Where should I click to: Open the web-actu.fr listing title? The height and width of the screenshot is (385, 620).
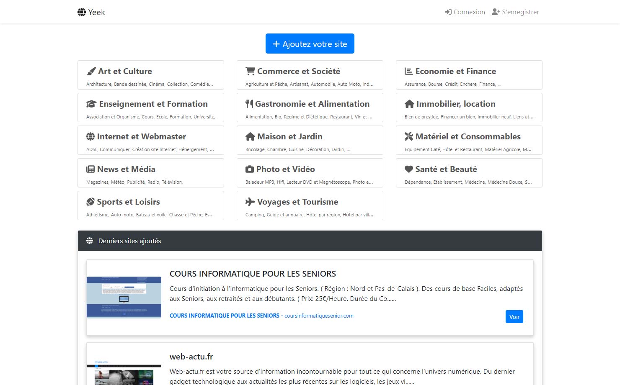[x=191, y=357]
